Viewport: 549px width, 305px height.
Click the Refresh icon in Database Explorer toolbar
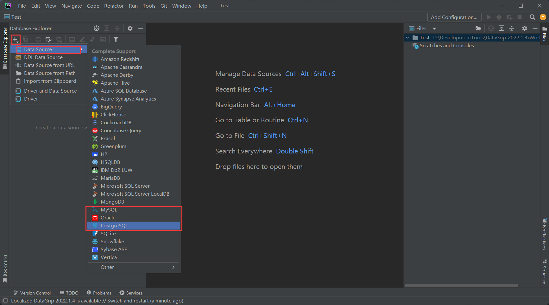(38, 39)
